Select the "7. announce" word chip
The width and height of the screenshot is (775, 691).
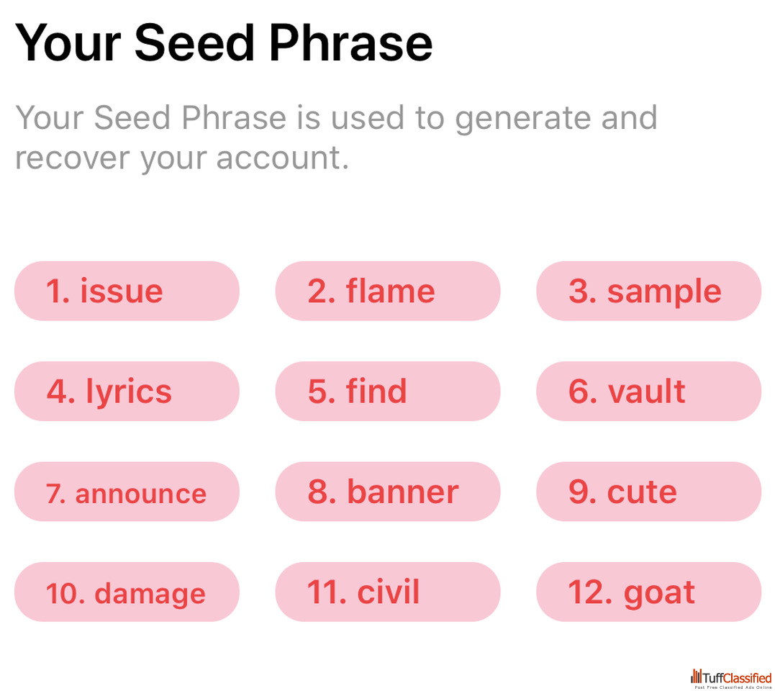127,492
